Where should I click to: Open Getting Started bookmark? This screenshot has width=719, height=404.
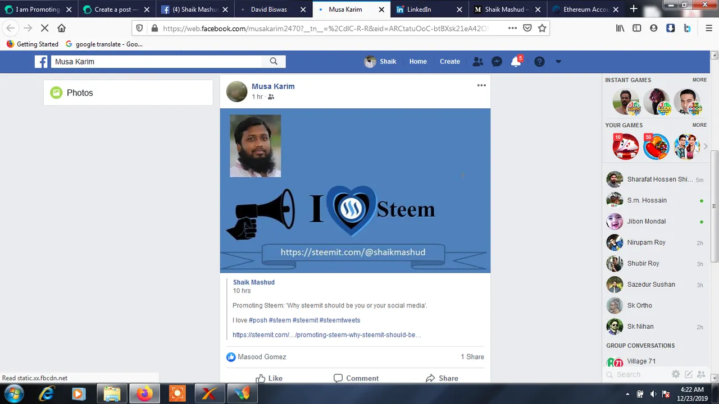33,44
